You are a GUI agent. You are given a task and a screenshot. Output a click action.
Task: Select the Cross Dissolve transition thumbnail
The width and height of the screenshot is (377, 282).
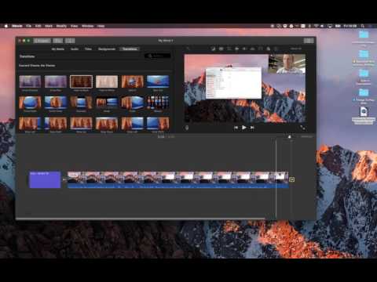(30, 81)
